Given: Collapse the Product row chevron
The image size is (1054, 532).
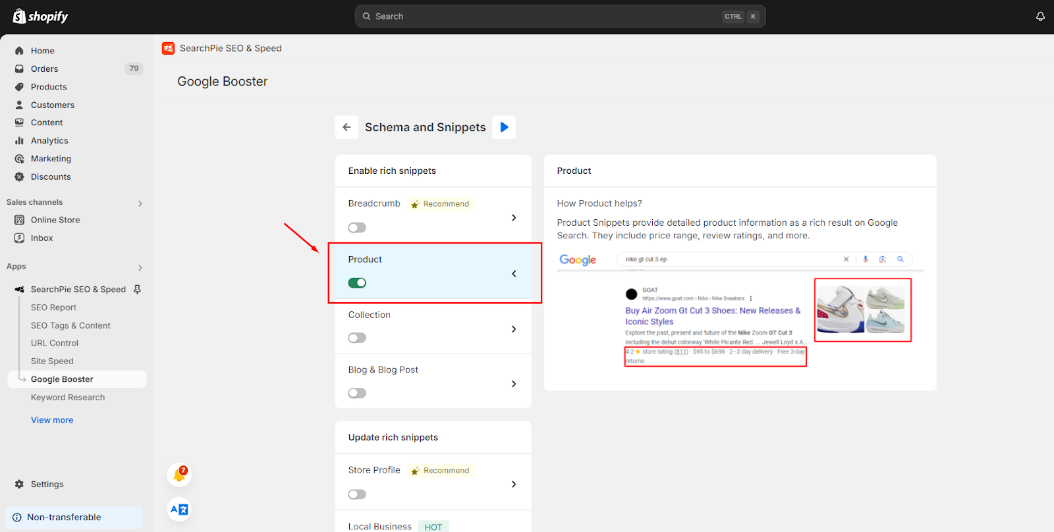Looking at the screenshot, I should (514, 274).
